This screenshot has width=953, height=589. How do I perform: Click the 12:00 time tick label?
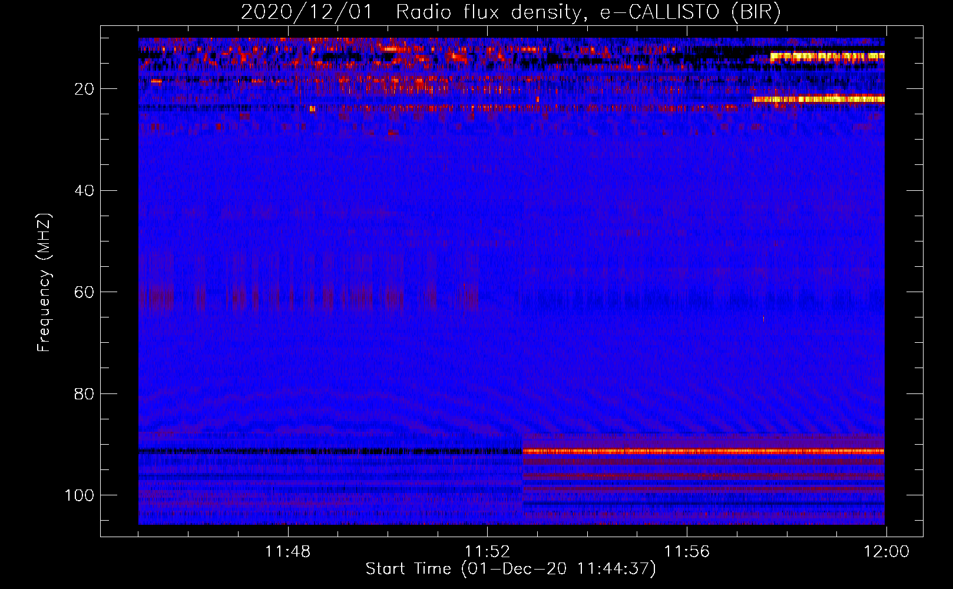886,552
